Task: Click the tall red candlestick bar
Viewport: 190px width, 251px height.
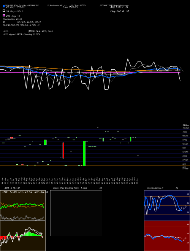Action: click(63, 151)
